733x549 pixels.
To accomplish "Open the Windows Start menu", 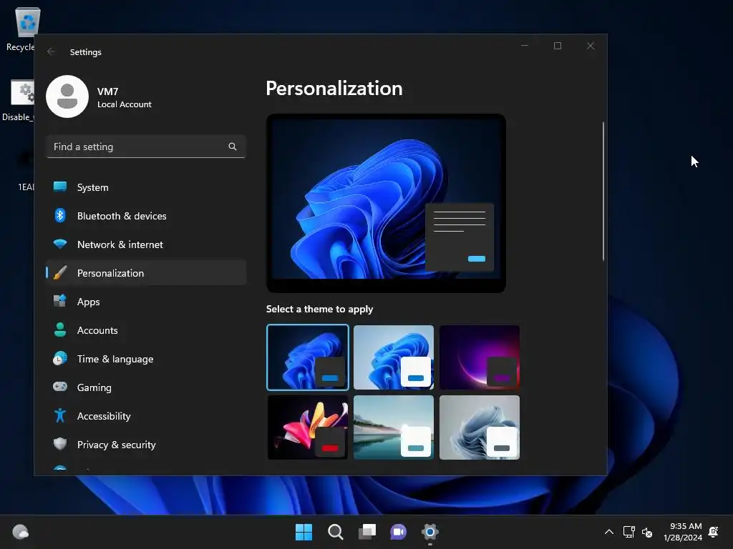I will [304, 532].
